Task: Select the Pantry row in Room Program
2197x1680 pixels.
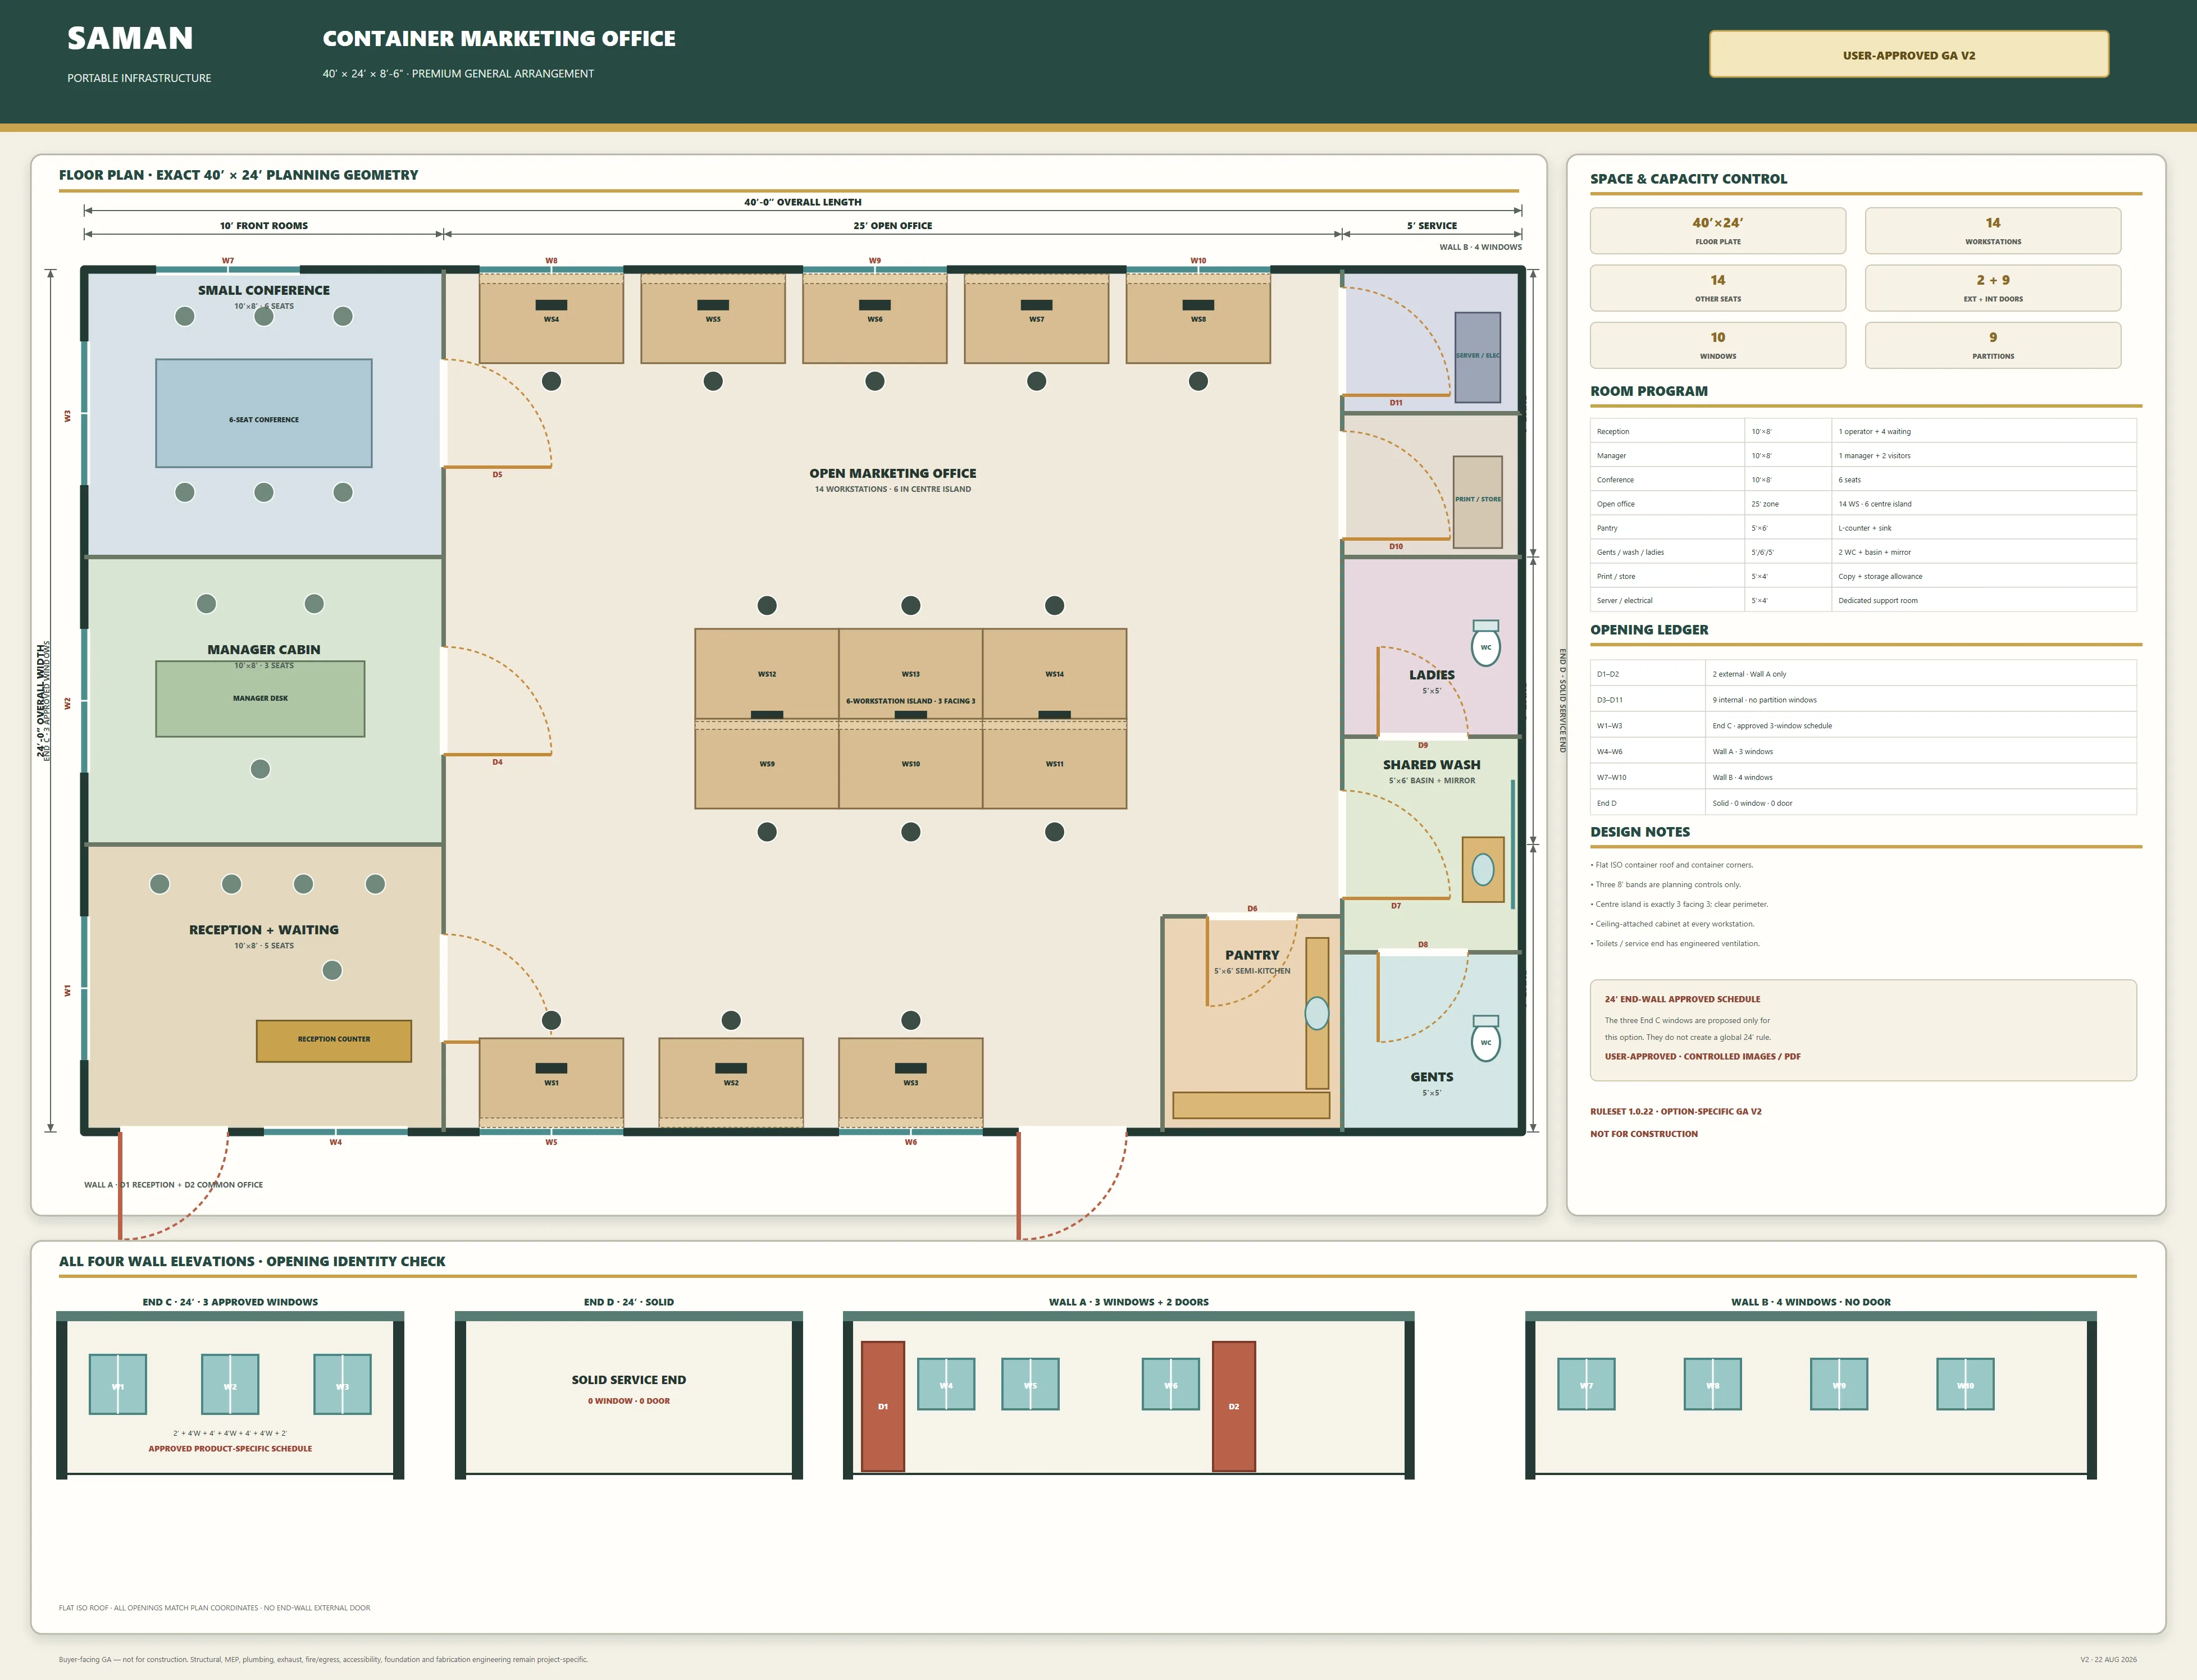Action: click(1863, 528)
